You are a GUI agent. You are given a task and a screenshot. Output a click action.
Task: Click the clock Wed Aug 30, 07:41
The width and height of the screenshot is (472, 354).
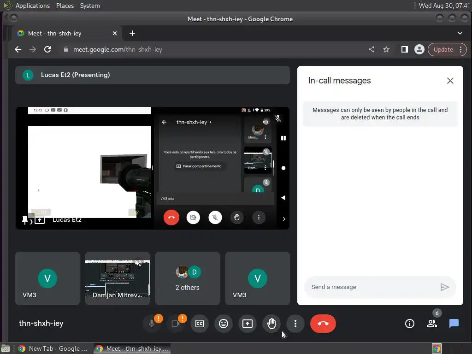click(444, 6)
